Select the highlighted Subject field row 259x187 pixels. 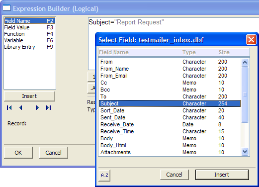(x=170, y=103)
